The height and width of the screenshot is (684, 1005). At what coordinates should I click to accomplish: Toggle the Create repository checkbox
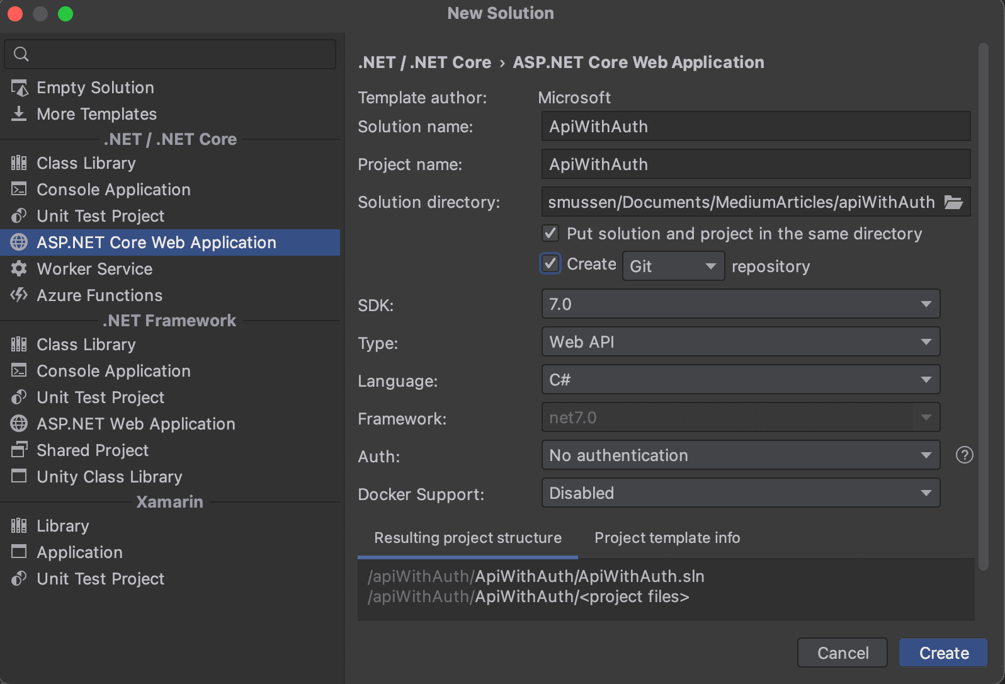[x=550, y=263]
